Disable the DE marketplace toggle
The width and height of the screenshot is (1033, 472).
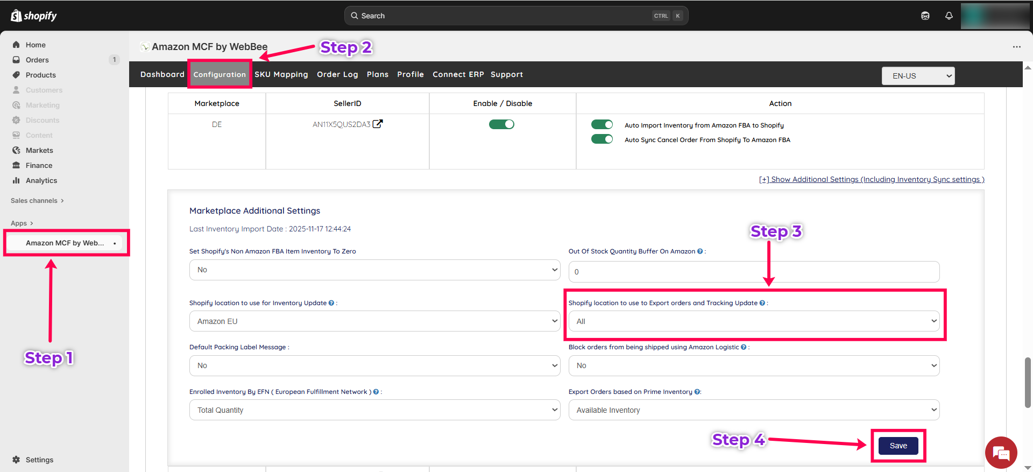501,124
